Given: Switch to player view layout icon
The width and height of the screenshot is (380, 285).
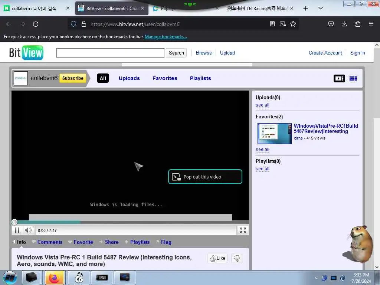Looking at the screenshot, I should click(x=339, y=79).
